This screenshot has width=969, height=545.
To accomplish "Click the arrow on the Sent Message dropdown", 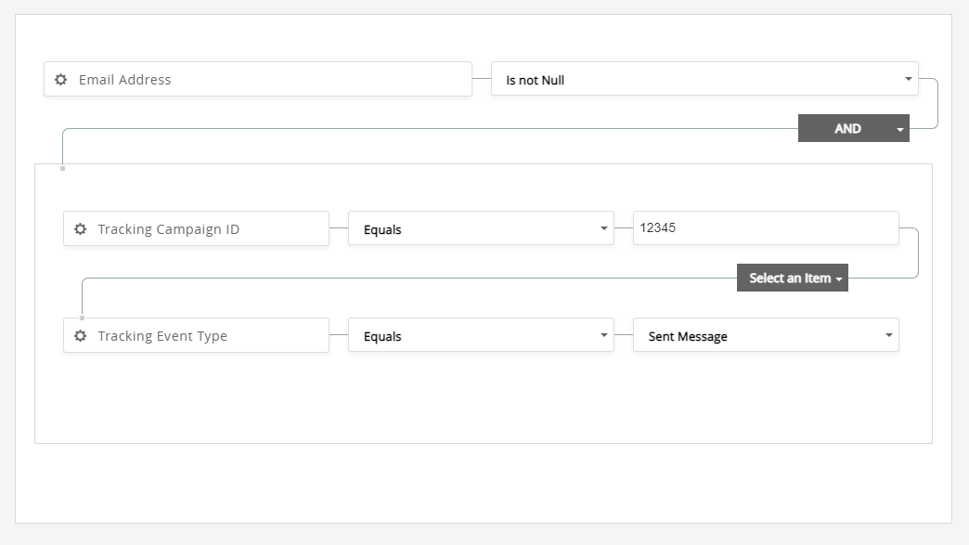I will pos(888,335).
